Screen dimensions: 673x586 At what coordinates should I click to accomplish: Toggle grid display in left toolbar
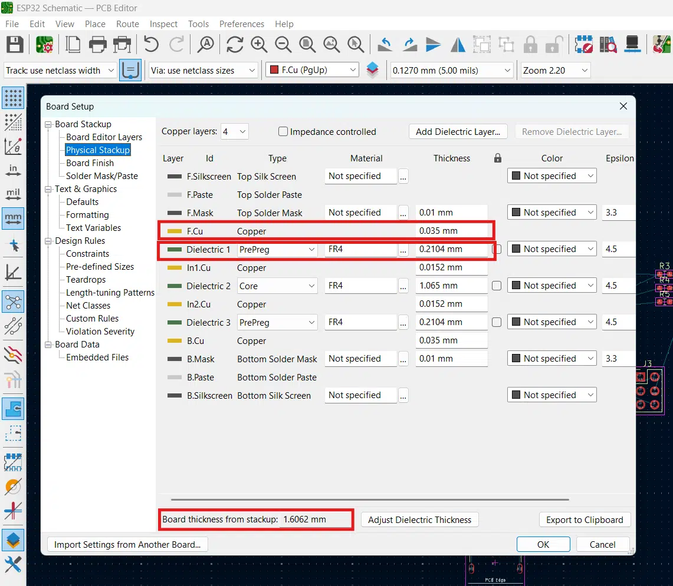pos(14,98)
